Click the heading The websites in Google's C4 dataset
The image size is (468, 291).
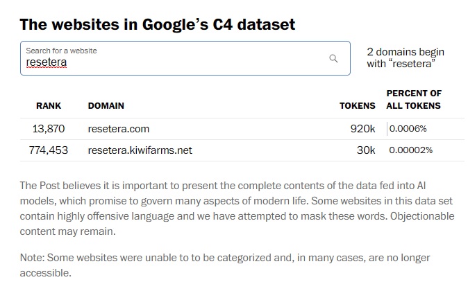tap(158, 24)
